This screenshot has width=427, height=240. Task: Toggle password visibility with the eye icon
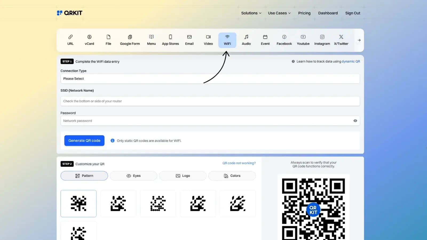pyautogui.click(x=355, y=121)
